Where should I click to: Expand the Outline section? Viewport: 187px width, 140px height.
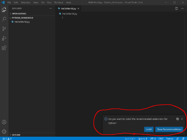pos(32,135)
